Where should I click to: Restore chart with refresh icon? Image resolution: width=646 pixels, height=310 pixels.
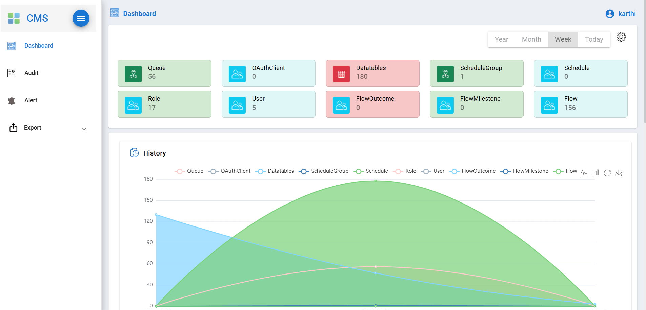[x=607, y=173]
